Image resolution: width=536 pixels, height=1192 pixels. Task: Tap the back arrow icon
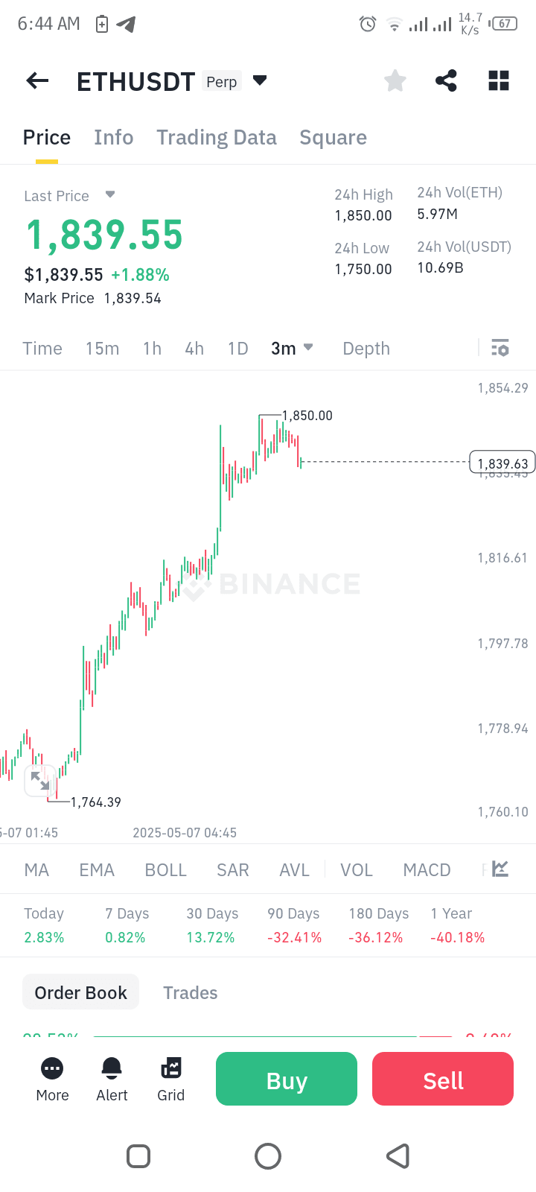[37, 80]
